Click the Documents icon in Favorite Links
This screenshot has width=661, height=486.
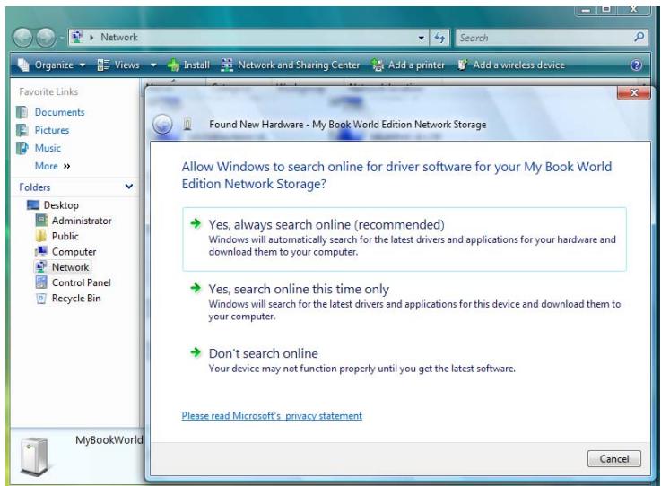tap(22, 112)
